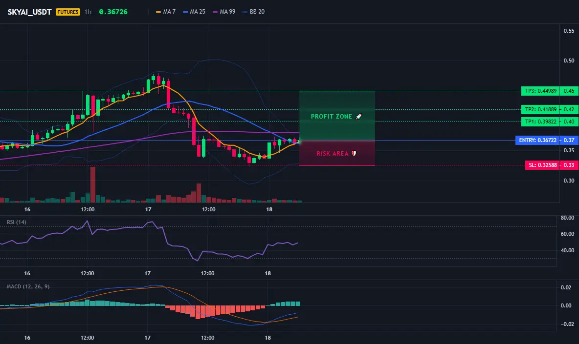Click the MACD (12, 26, 9) indicator title
Image resolution: width=579 pixels, height=344 pixels.
pos(28,286)
